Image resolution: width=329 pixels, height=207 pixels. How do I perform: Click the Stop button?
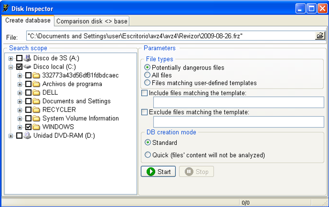point(196,171)
